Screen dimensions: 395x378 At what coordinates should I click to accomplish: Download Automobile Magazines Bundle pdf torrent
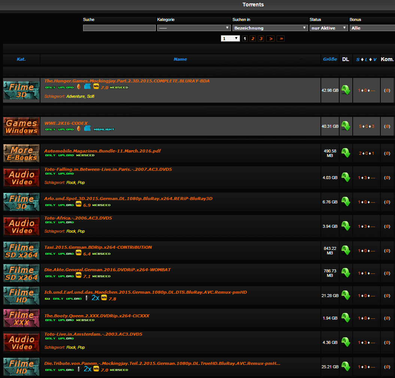coord(346,153)
